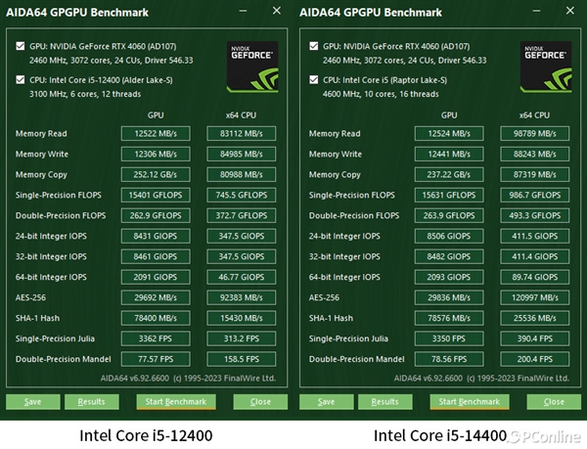Select the AES-256 value 92383 MB/s
The height and width of the screenshot is (449, 587).
pos(242,297)
